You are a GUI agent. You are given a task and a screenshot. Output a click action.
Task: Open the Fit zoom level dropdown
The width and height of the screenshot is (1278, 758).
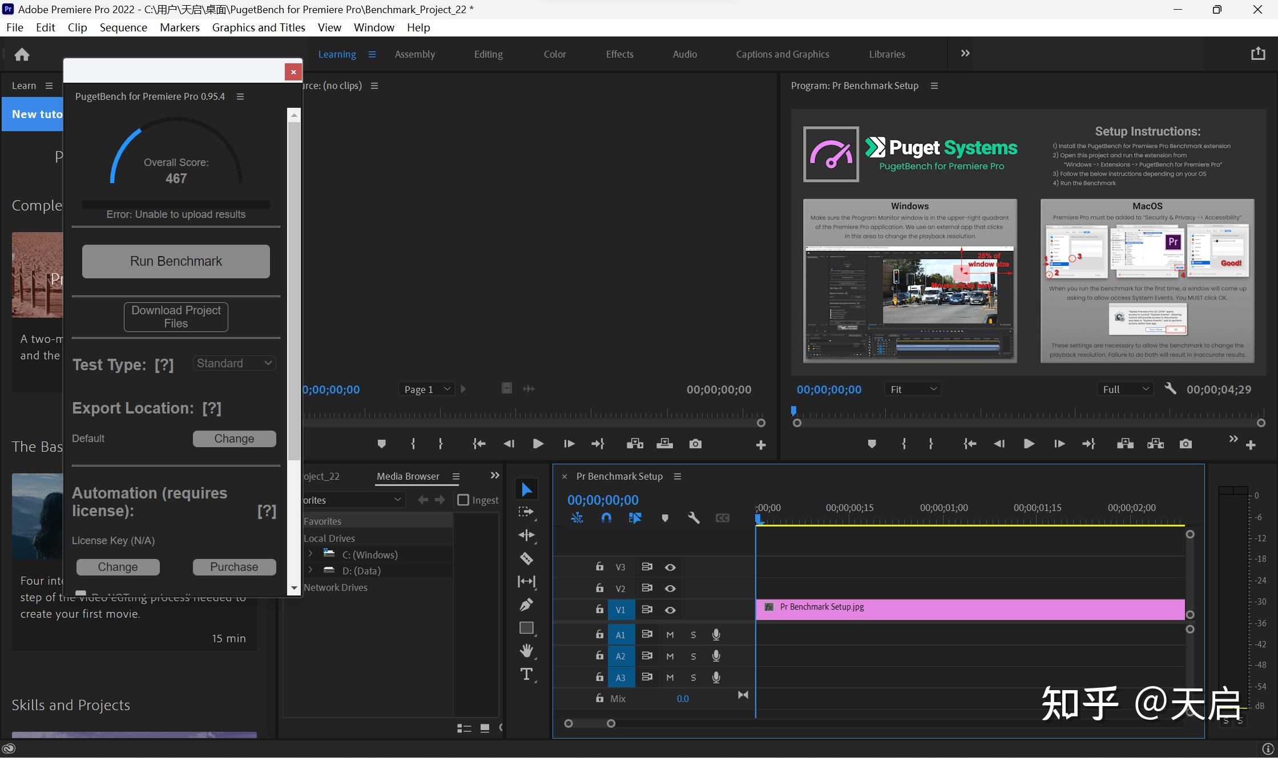913,389
